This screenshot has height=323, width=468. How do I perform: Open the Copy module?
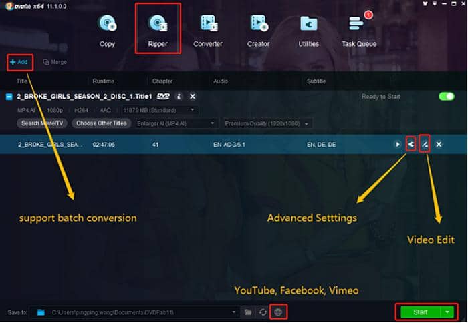(107, 29)
